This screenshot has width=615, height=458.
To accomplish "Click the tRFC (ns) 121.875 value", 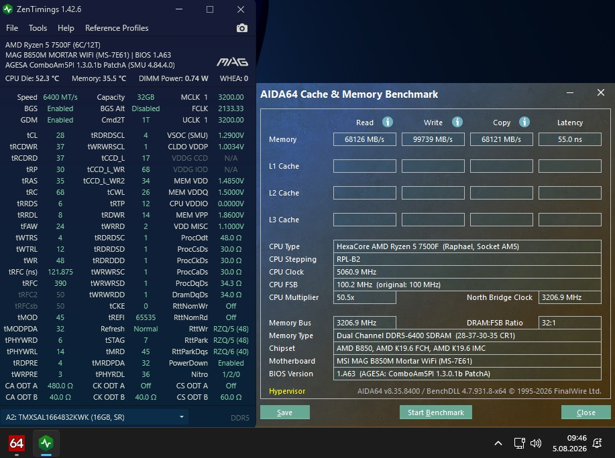I will click(60, 272).
